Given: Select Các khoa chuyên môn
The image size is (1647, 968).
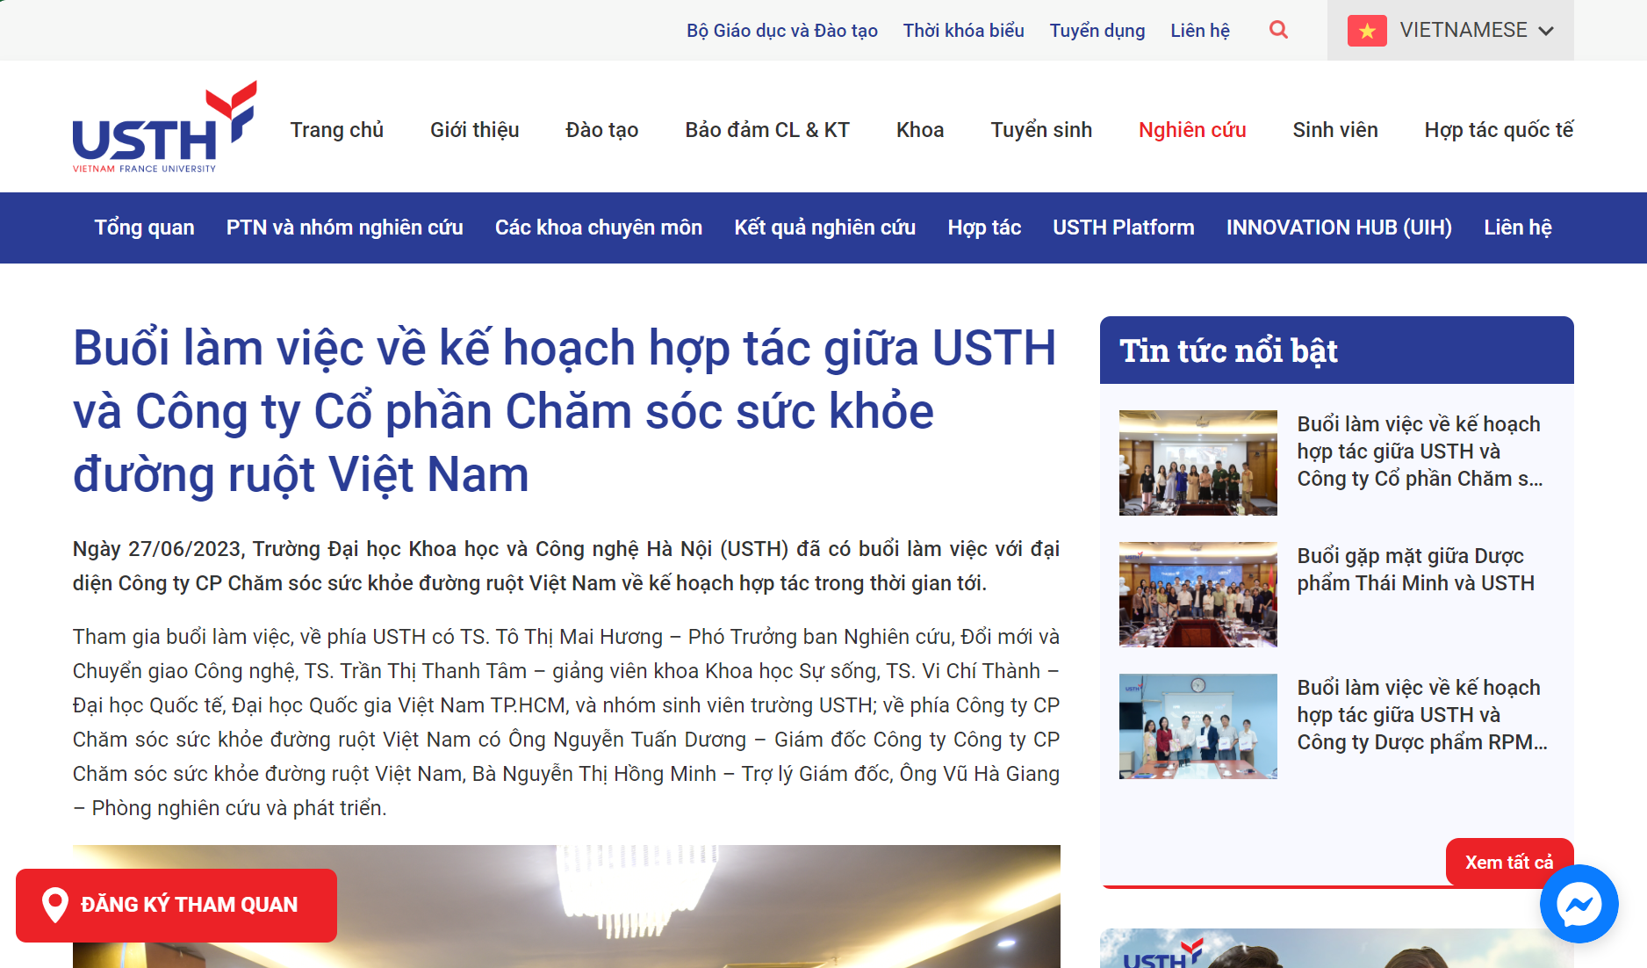Looking at the screenshot, I should (x=599, y=228).
